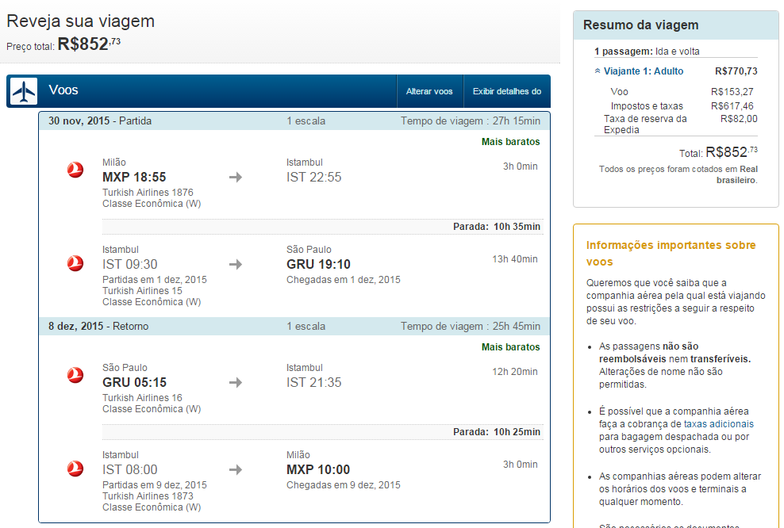Open Alterar voos to change flights
Screen dimensions: 784x528
pyautogui.click(x=429, y=91)
